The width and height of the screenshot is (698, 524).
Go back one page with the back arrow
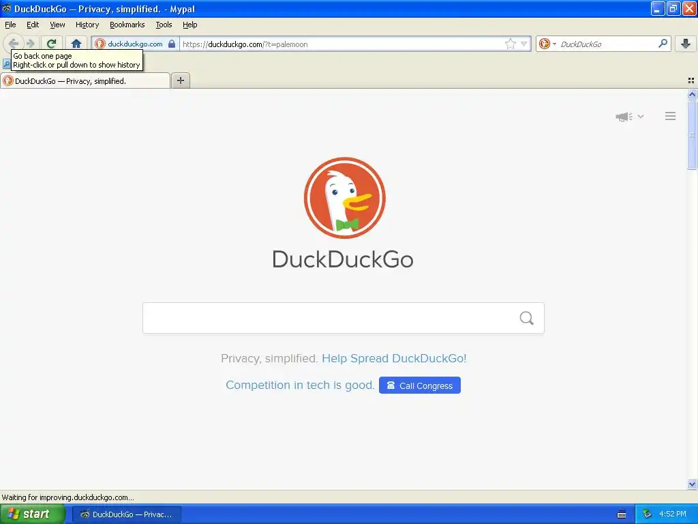click(x=14, y=43)
